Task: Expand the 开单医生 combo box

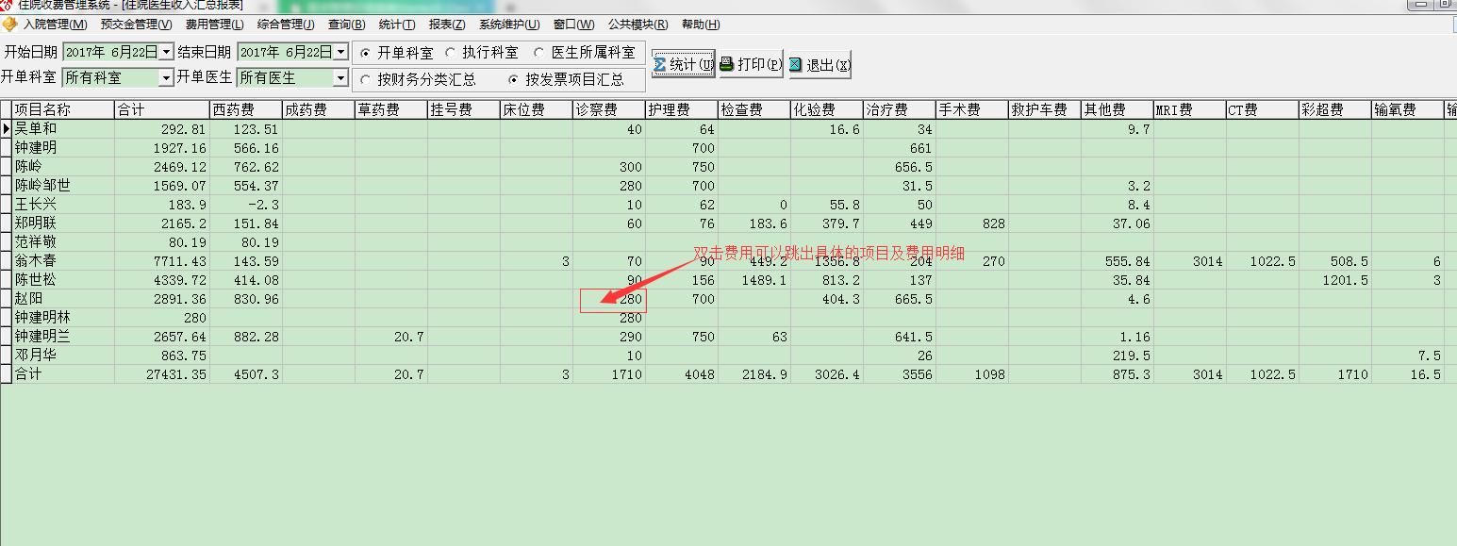Action: (340, 78)
